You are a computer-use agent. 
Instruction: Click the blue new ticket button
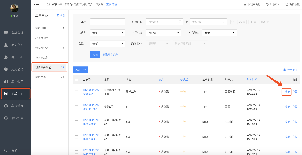[x=80, y=70]
